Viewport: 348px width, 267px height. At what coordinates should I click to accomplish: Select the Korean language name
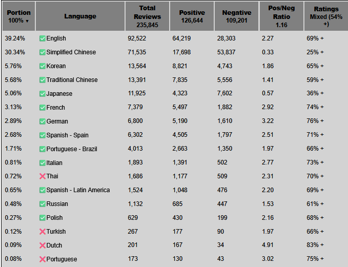click(x=56, y=66)
